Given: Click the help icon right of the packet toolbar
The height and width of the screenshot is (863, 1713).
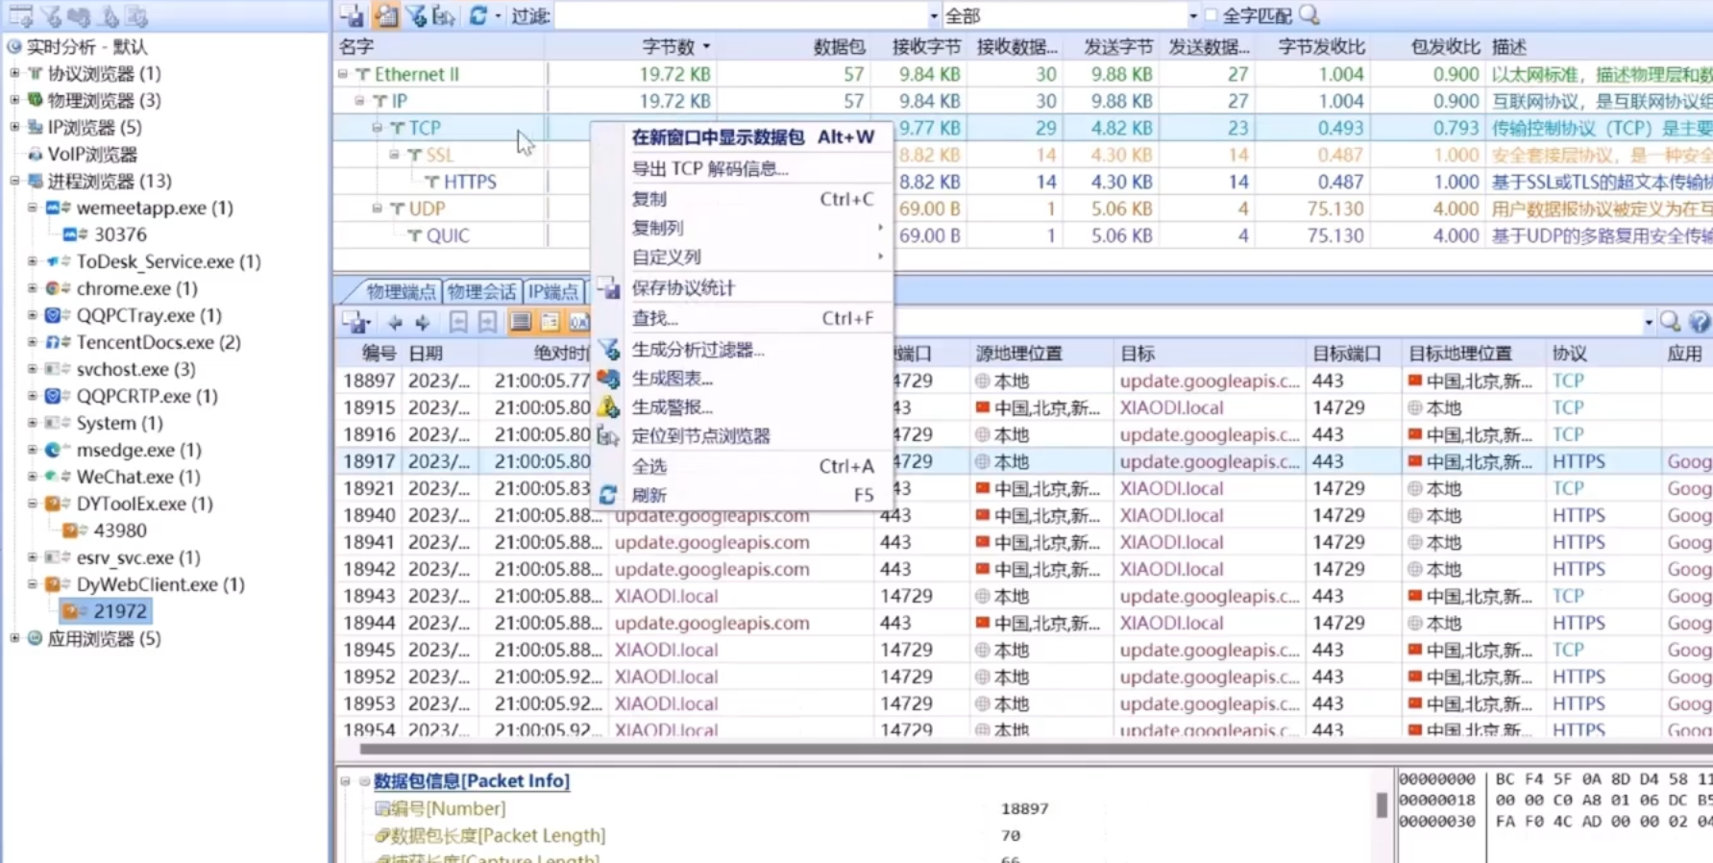Looking at the screenshot, I should click(x=1699, y=323).
